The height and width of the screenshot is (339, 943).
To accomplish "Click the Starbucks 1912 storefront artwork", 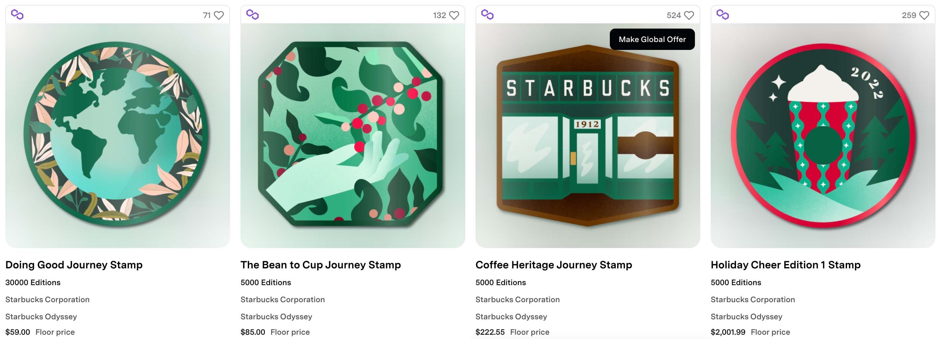I will tap(587, 135).
